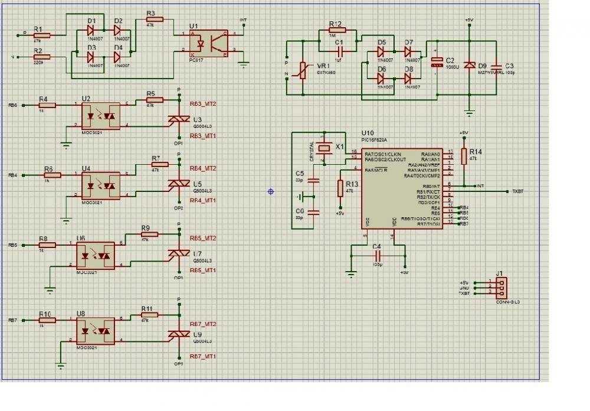Image resolution: width=590 pixels, height=411 pixels.
Task: Select the VR1 varistor symbol
Action: point(303,71)
